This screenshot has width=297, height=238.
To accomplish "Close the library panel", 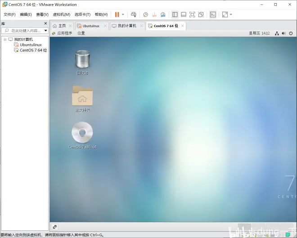I will [x=45, y=23].
